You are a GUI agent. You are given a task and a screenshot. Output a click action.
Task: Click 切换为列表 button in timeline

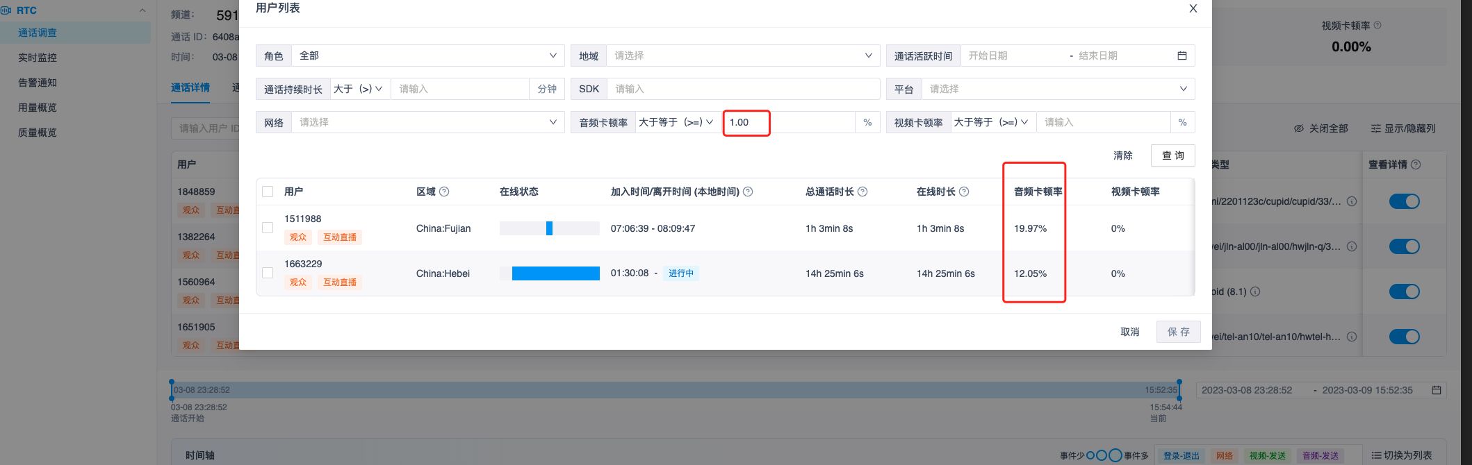(1401, 455)
